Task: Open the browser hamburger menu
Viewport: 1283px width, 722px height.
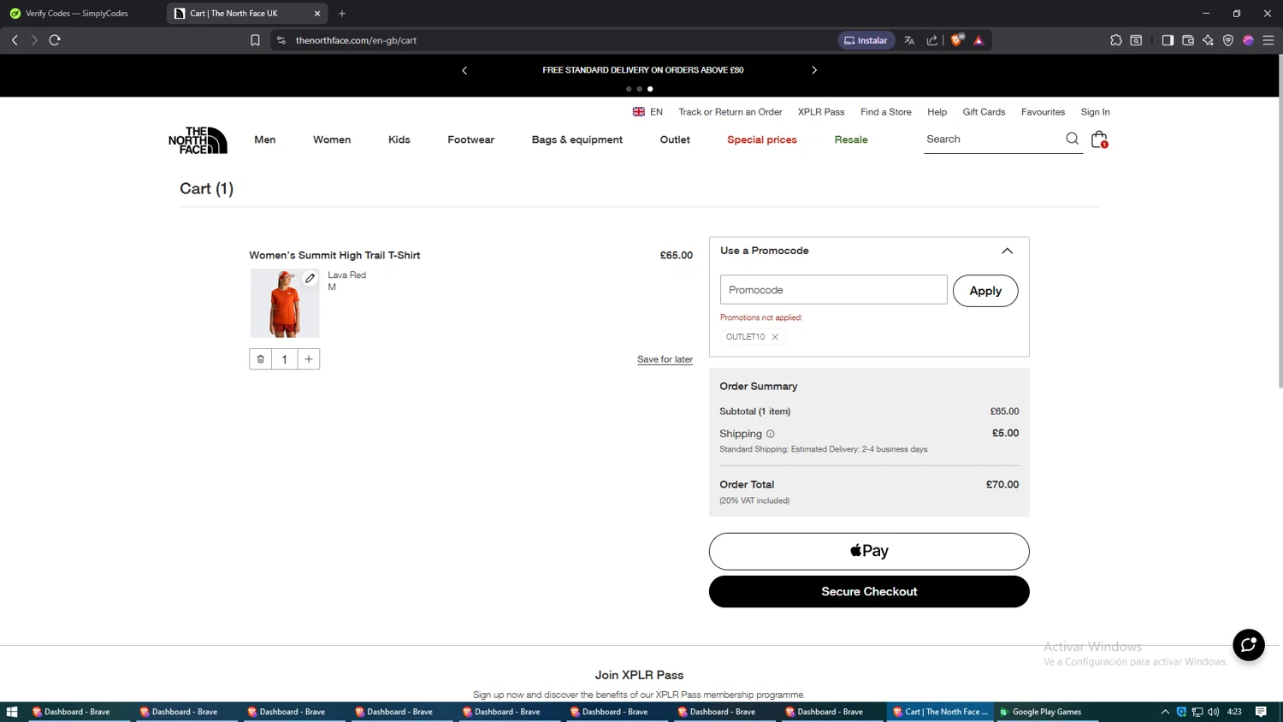Action: pyautogui.click(x=1268, y=40)
